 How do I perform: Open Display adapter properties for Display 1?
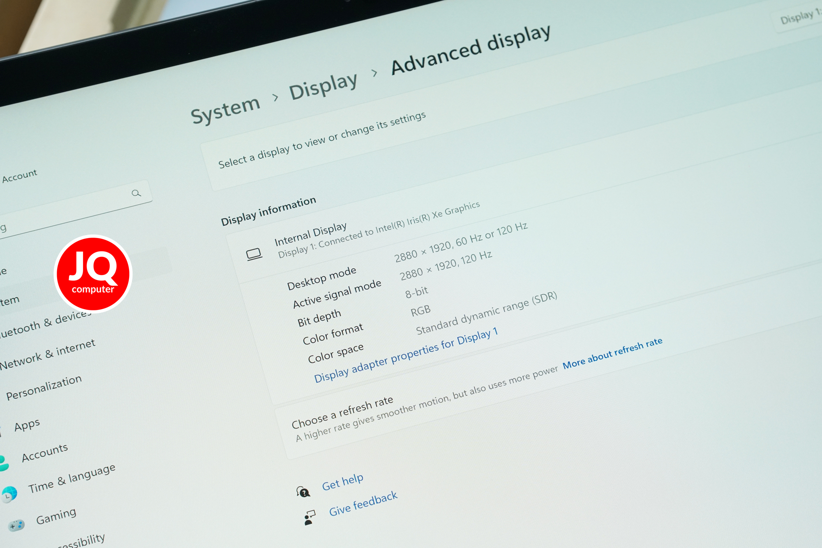(x=406, y=355)
